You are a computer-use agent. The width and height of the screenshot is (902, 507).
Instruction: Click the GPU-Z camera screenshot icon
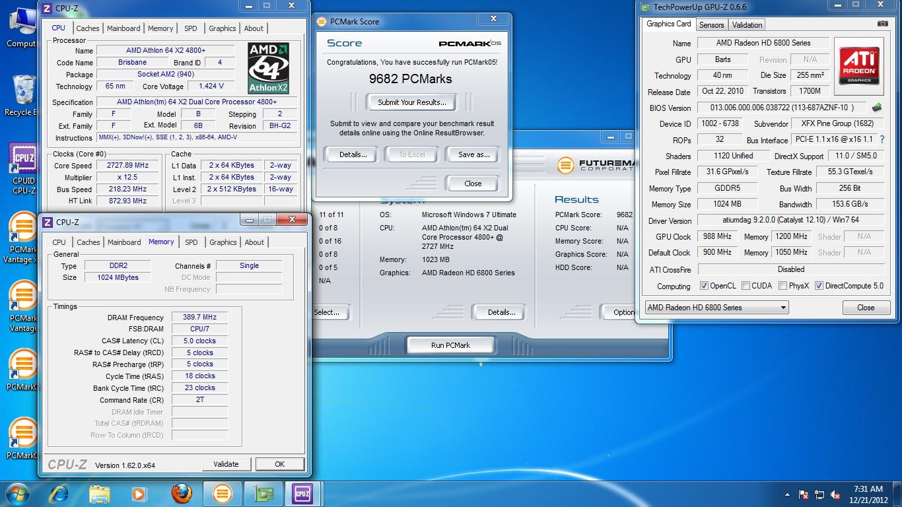pyautogui.click(x=883, y=24)
